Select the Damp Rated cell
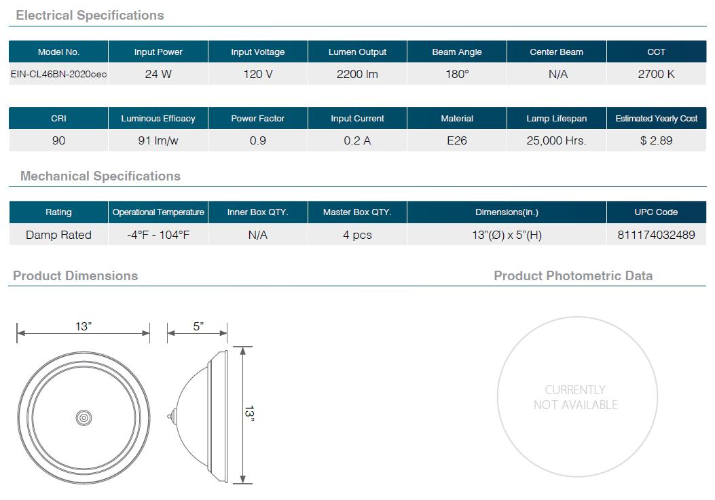Screen dimensions: 715x500 (58, 235)
